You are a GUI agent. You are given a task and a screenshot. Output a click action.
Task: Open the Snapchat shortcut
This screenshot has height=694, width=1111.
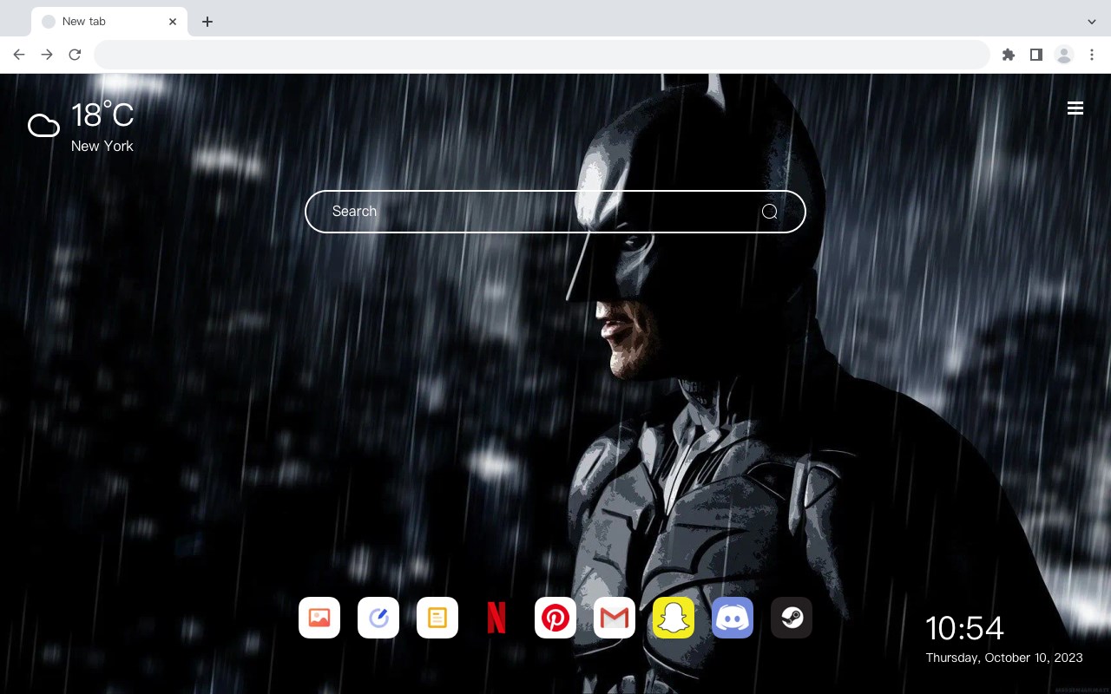(674, 618)
